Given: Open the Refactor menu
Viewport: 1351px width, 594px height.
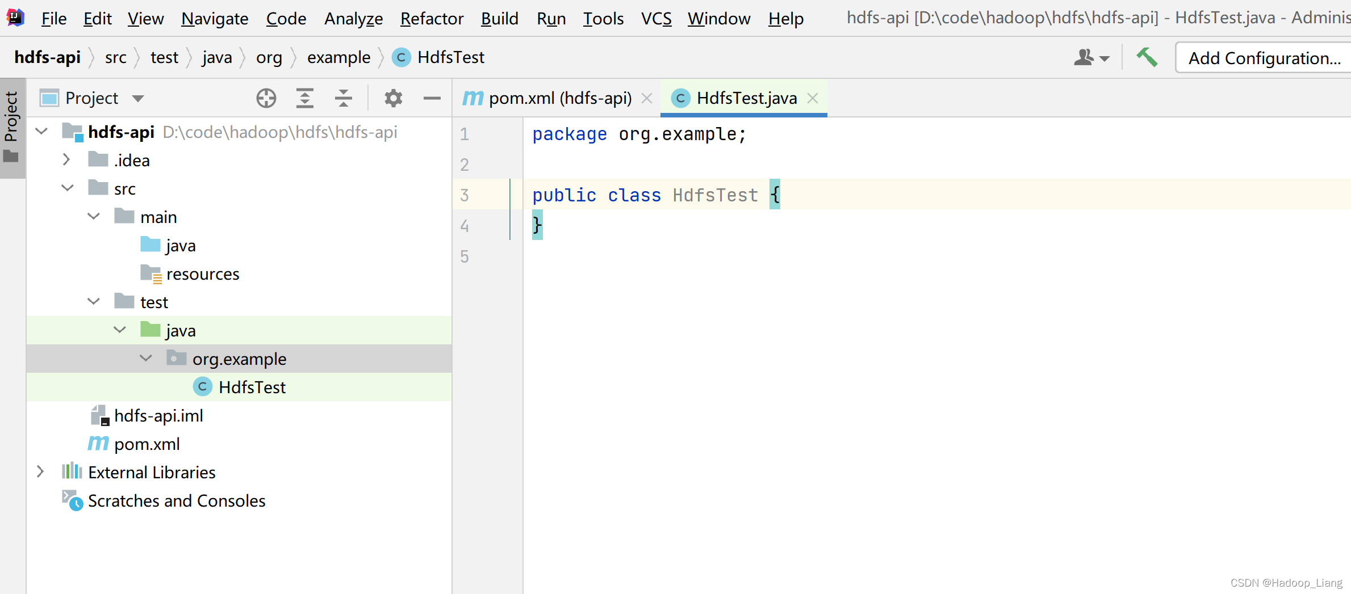Looking at the screenshot, I should pos(432,19).
